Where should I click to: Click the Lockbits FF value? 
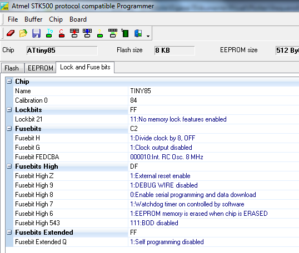[x=133, y=110]
